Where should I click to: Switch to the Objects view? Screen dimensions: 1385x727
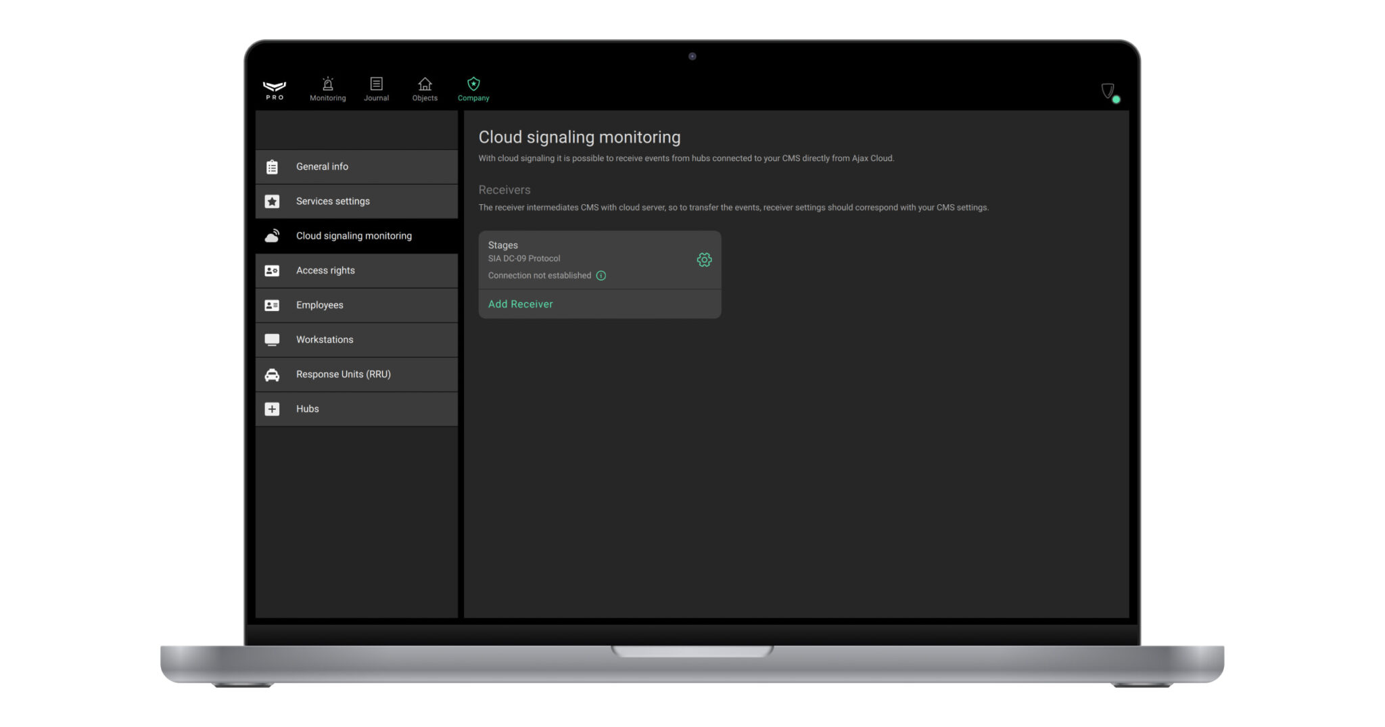[x=424, y=89]
